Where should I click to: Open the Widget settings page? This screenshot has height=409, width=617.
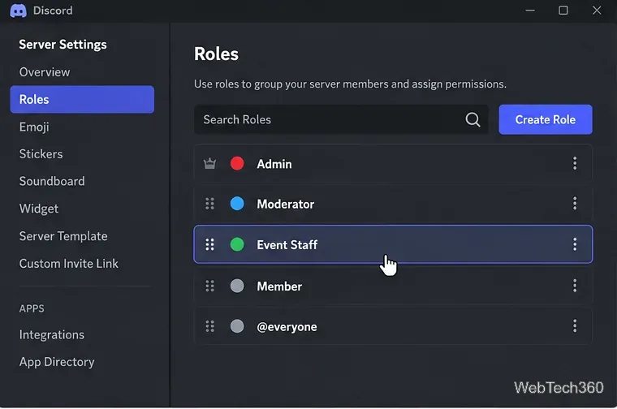[x=39, y=209]
